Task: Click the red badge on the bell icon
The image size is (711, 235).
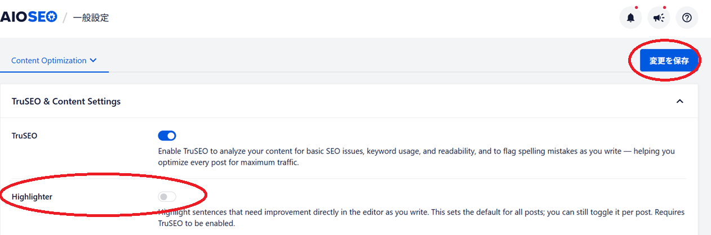Action: [636, 8]
